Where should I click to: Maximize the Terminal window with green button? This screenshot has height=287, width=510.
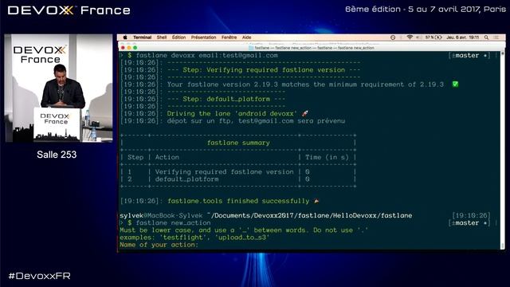(135, 48)
